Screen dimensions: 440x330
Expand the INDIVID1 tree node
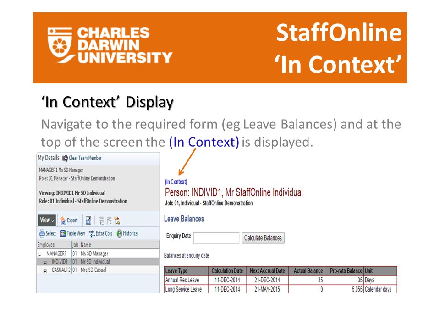pos(45,263)
